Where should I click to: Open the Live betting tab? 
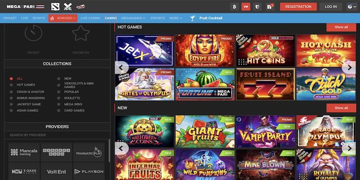(x=24, y=18)
